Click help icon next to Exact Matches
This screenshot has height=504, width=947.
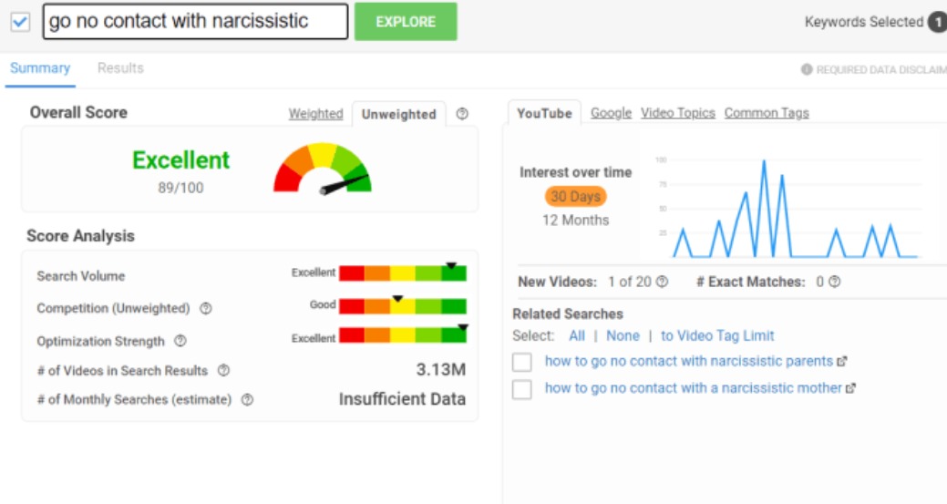[834, 283]
